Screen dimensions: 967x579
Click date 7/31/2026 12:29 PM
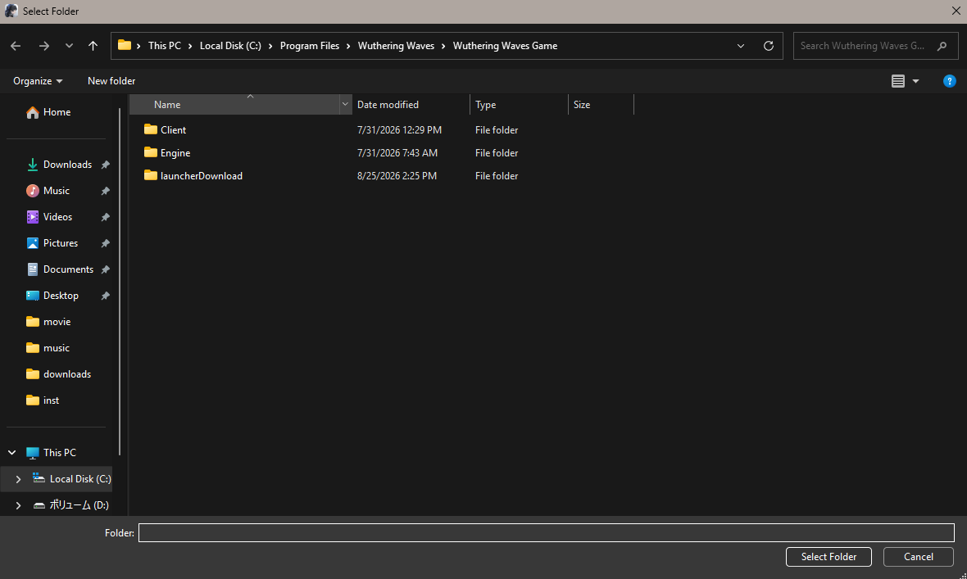399,129
